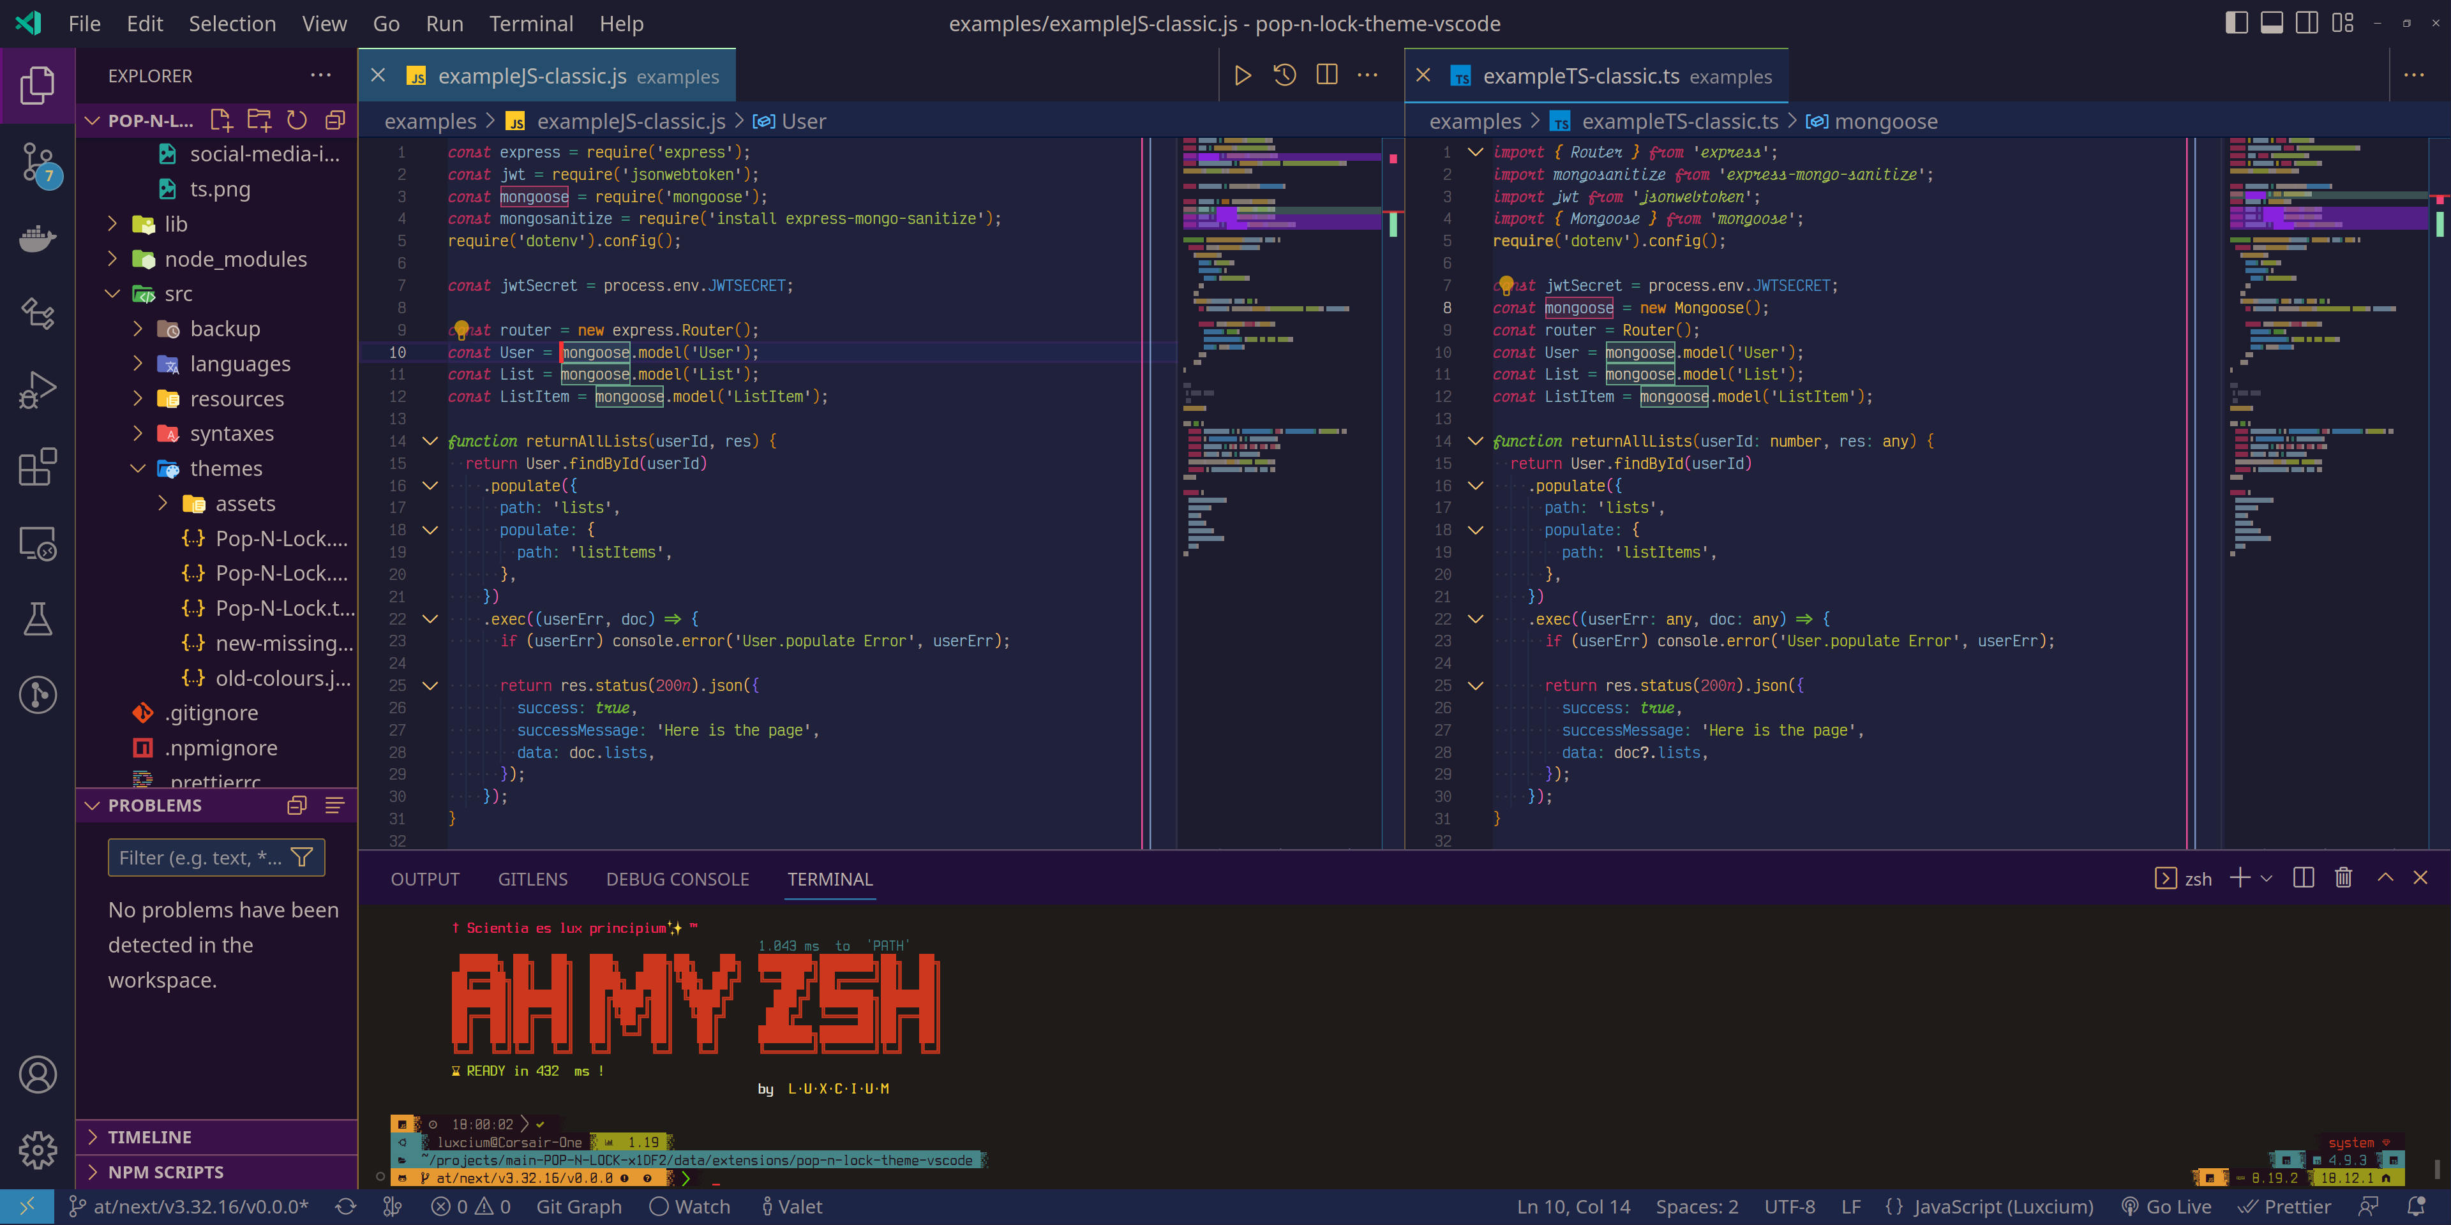The image size is (2451, 1225).
Task: Toggle the primary side bar layout button
Action: point(2236,23)
